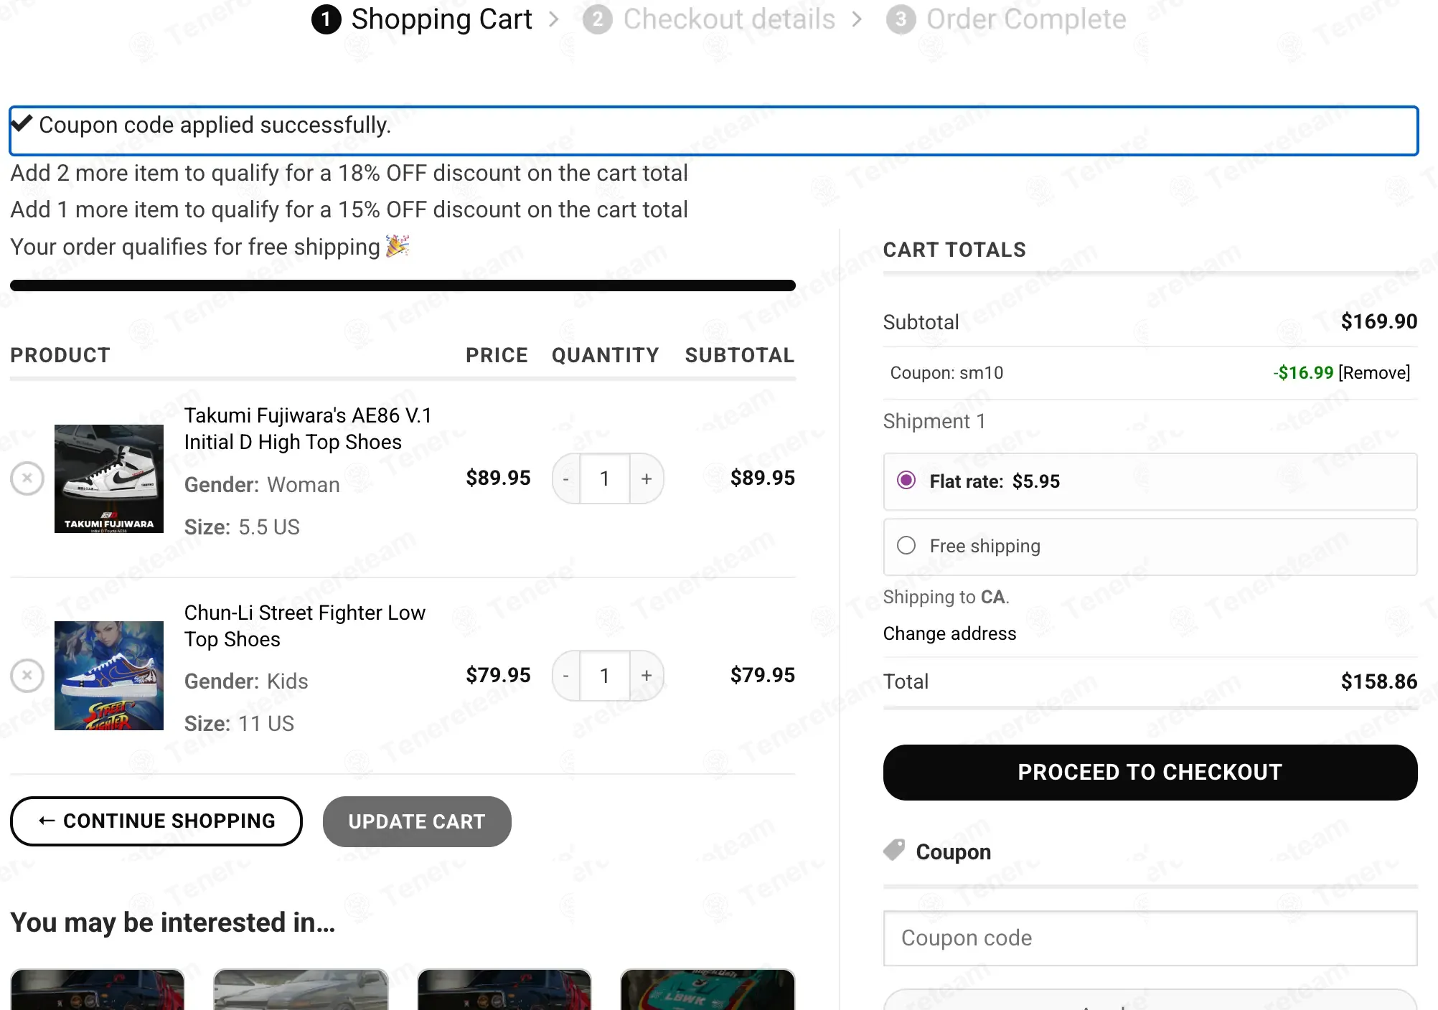The width and height of the screenshot is (1438, 1010).
Task: Open Takumi Fujiwara AE86 shoe thumbnail
Action: (109, 478)
